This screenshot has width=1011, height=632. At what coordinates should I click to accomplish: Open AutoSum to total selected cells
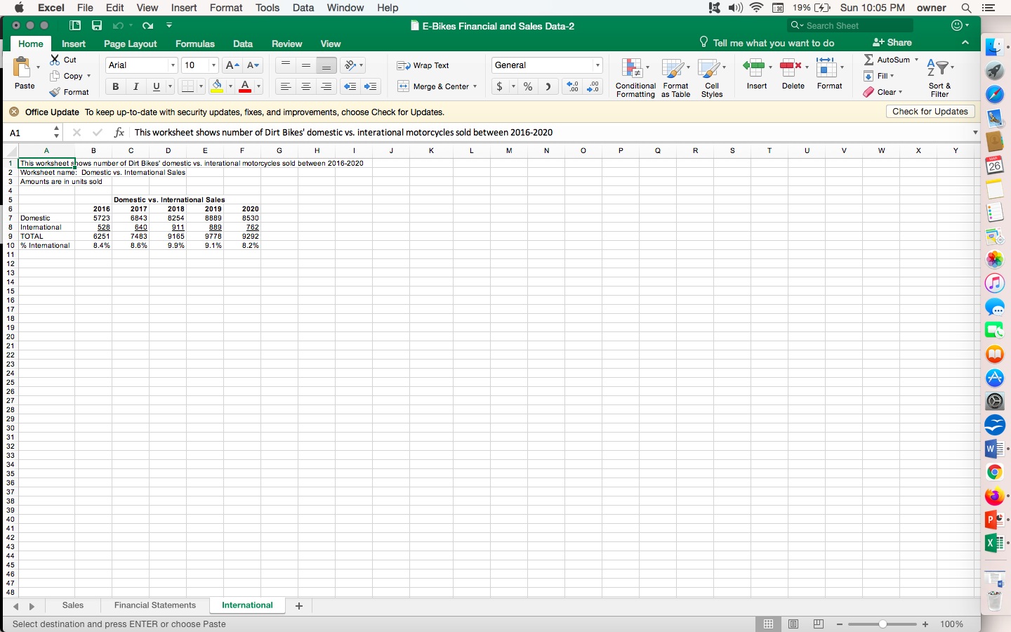[x=886, y=59]
